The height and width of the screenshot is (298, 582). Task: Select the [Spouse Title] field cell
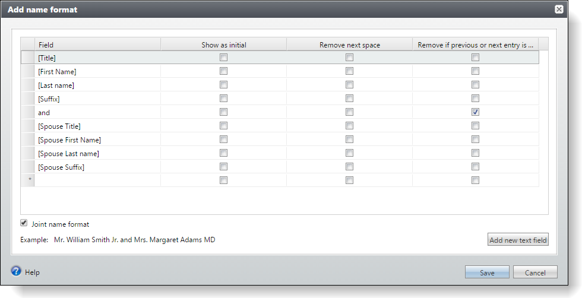coord(97,126)
